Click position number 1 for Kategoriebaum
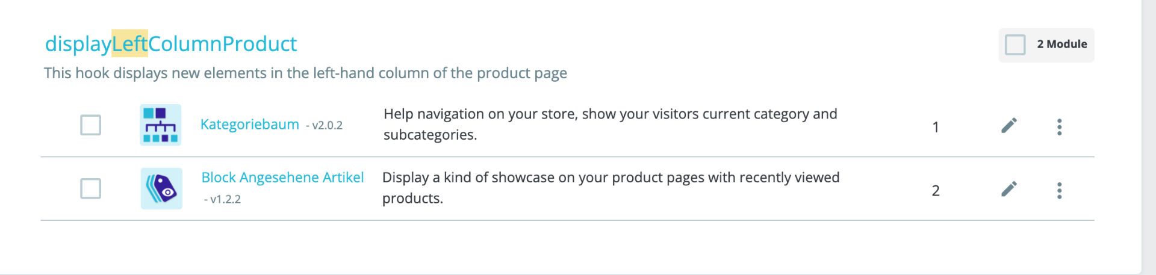This screenshot has height=275, width=1156. click(x=936, y=127)
